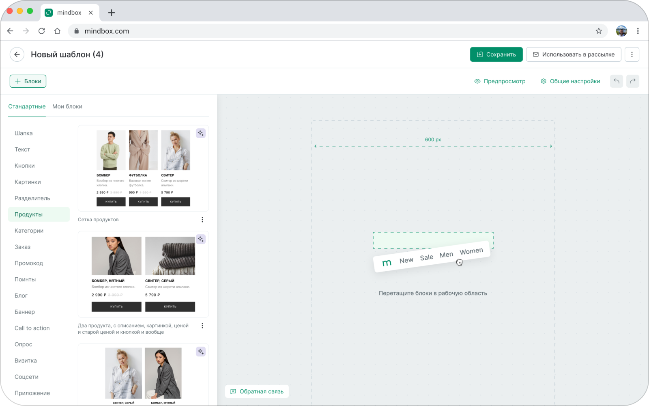Image resolution: width=649 pixels, height=406 pixels.
Task: Click the sparkle icon on the third product block
Action: [x=201, y=352]
